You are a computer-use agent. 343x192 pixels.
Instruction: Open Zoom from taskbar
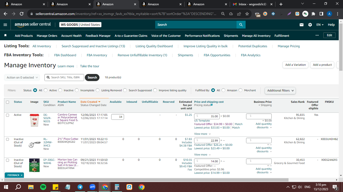click(92, 187)
